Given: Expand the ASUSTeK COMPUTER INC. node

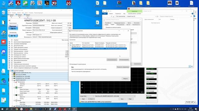Looking at the screenshot, I should pos(12,73).
